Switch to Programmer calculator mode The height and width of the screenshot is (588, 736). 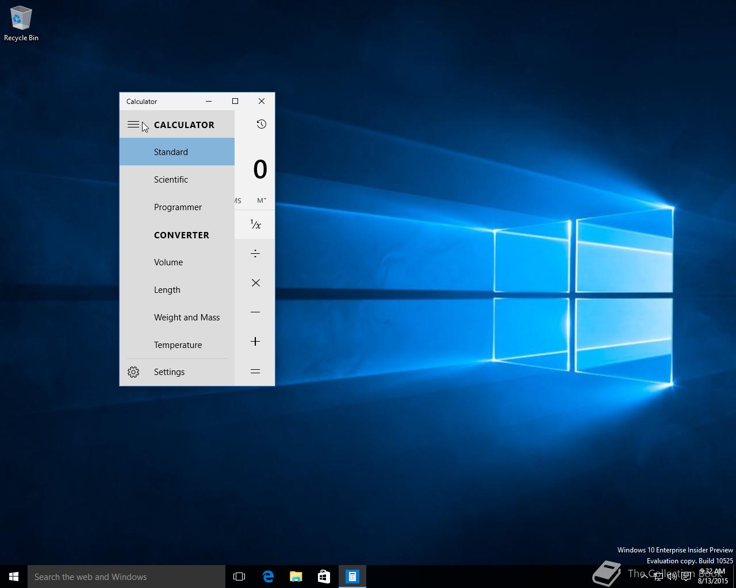click(x=177, y=207)
